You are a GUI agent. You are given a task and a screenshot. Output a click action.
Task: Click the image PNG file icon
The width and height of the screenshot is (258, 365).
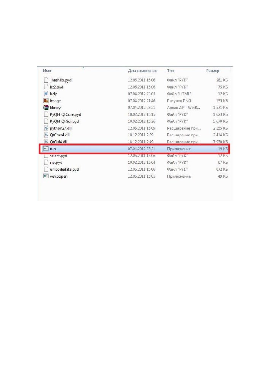click(x=46, y=100)
